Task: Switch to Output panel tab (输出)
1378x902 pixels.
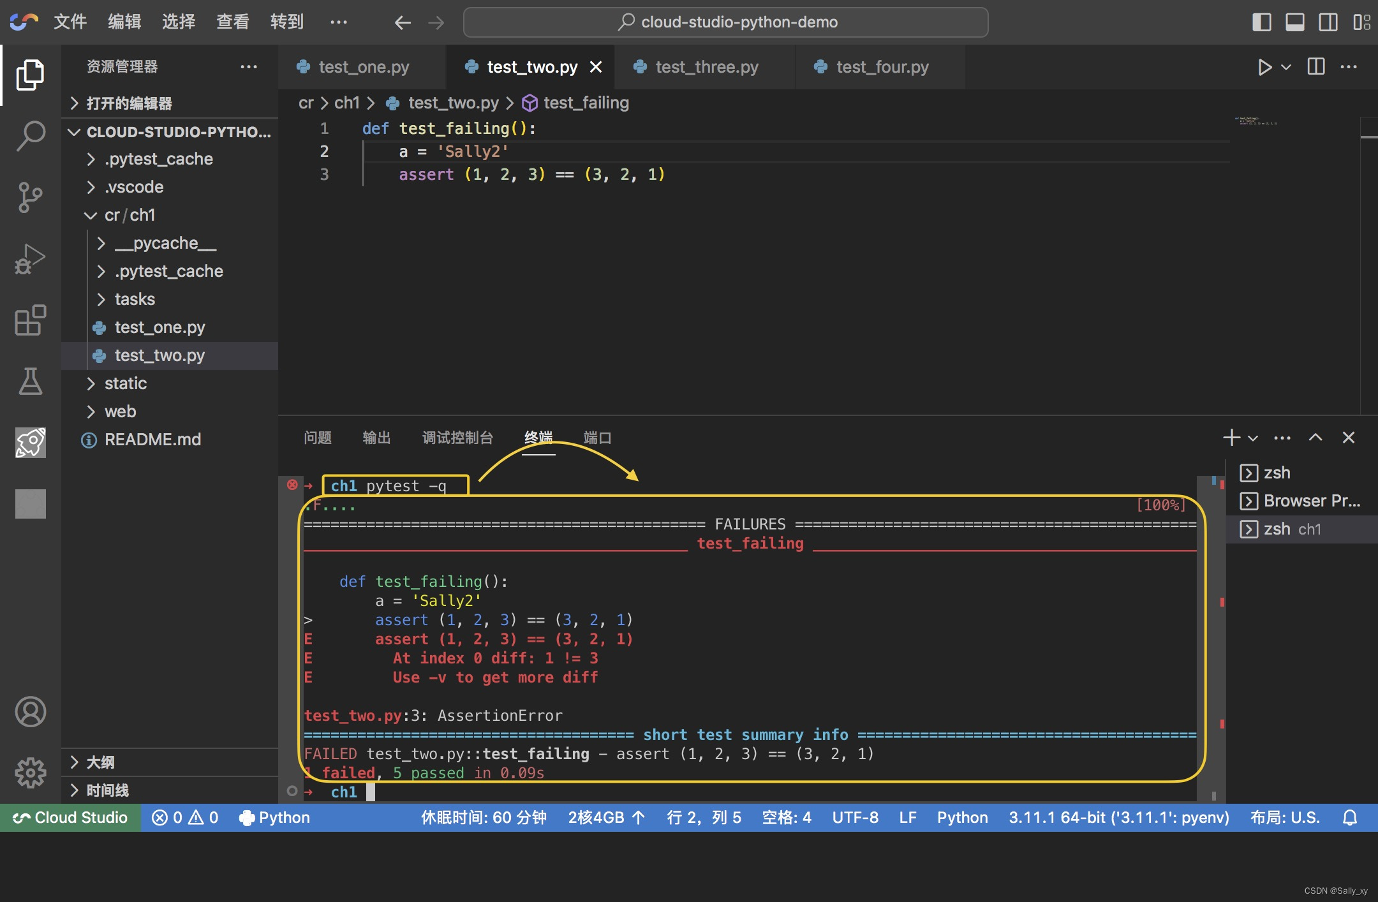Action: pyautogui.click(x=376, y=438)
